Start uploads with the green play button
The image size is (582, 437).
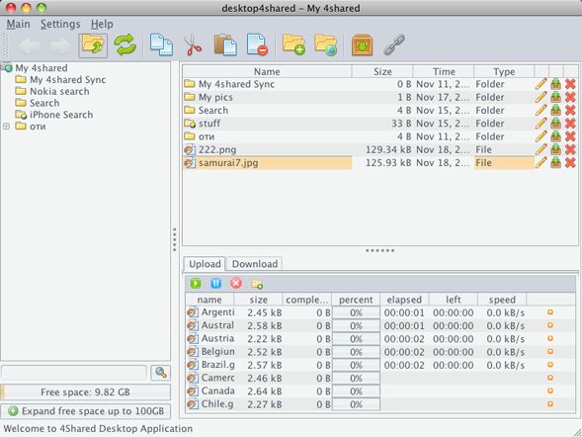click(196, 284)
